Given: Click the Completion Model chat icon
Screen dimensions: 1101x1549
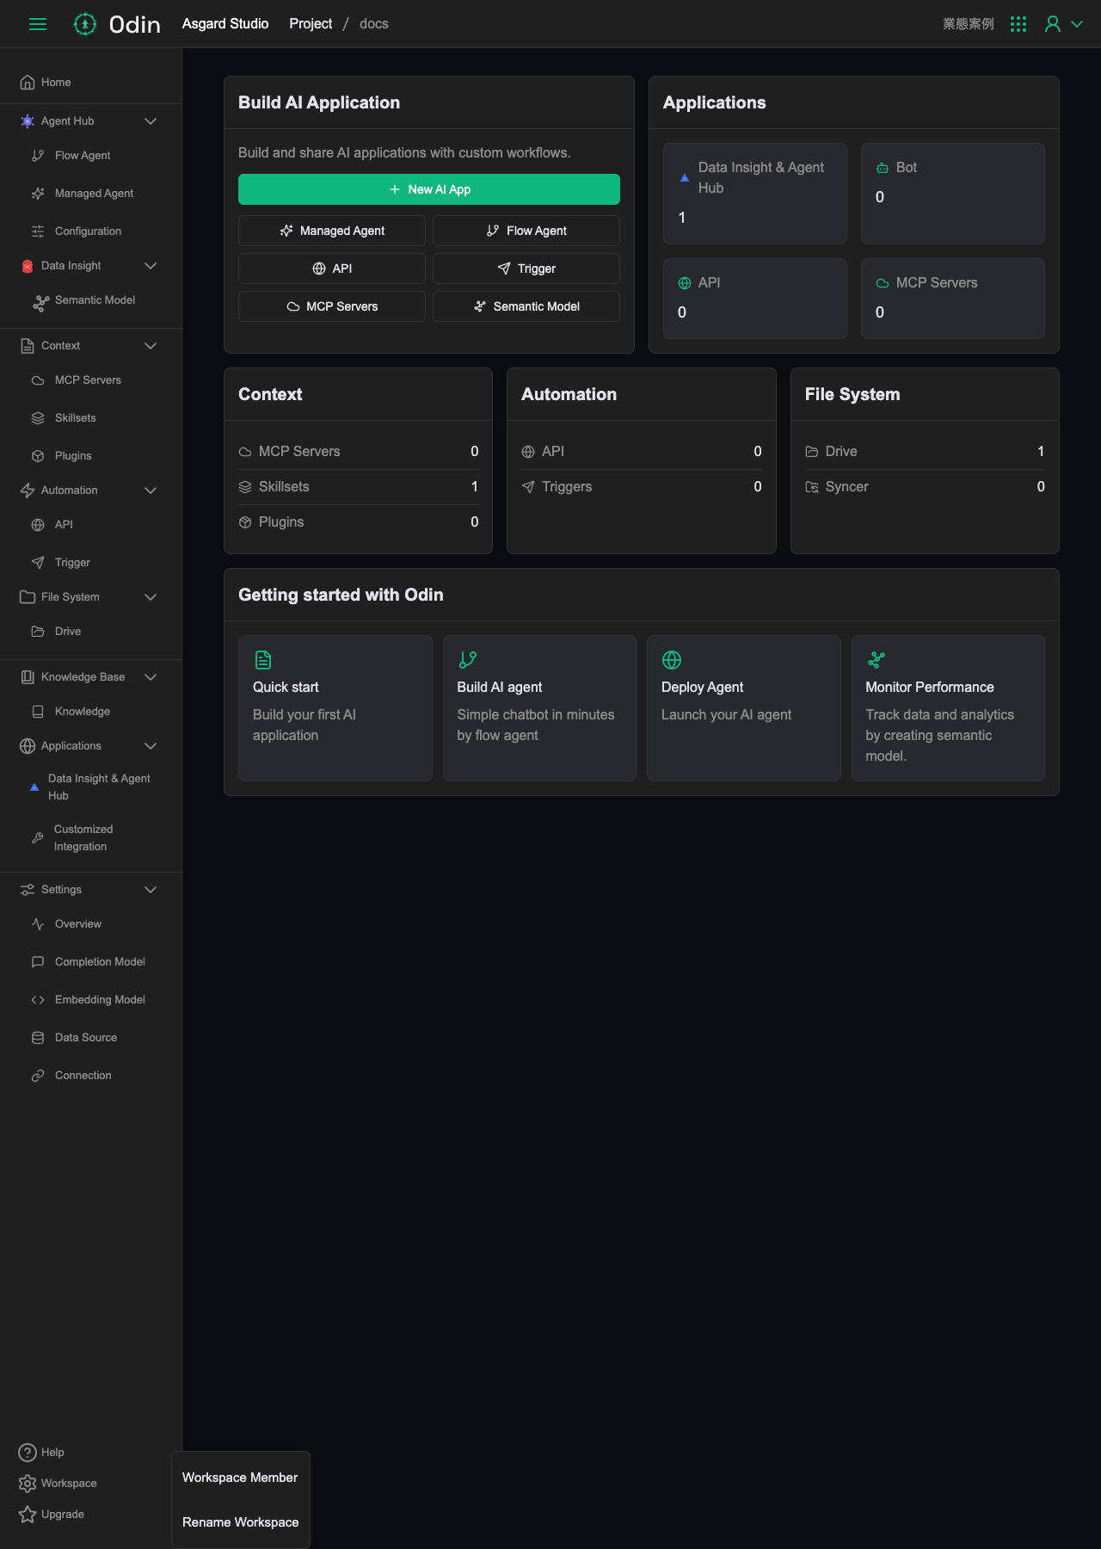Looking at the screenshot, I should pos(38,962).
